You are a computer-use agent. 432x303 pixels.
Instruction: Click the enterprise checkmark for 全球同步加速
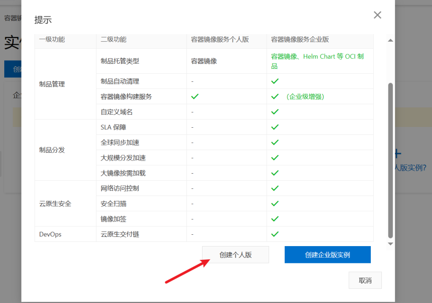(275, 142)
